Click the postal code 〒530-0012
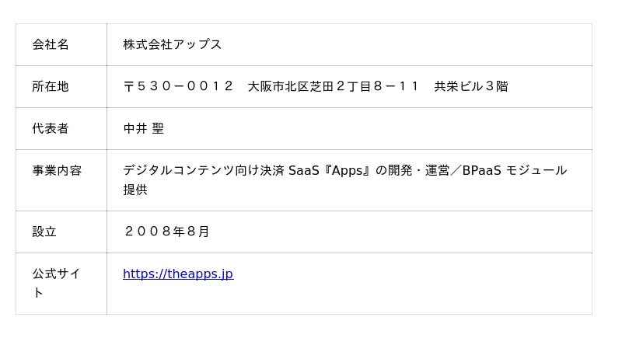The width and height of the screenshot is (622, 338). pos(178,86)
